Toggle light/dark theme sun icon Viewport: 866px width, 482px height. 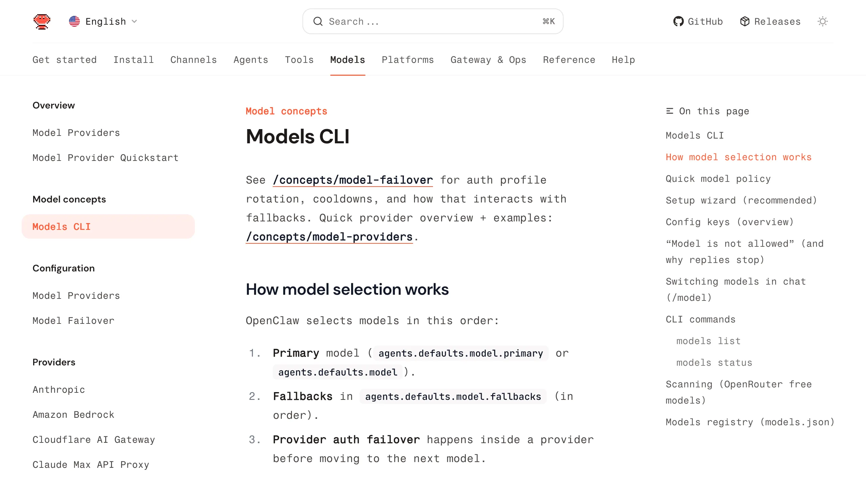822,22
